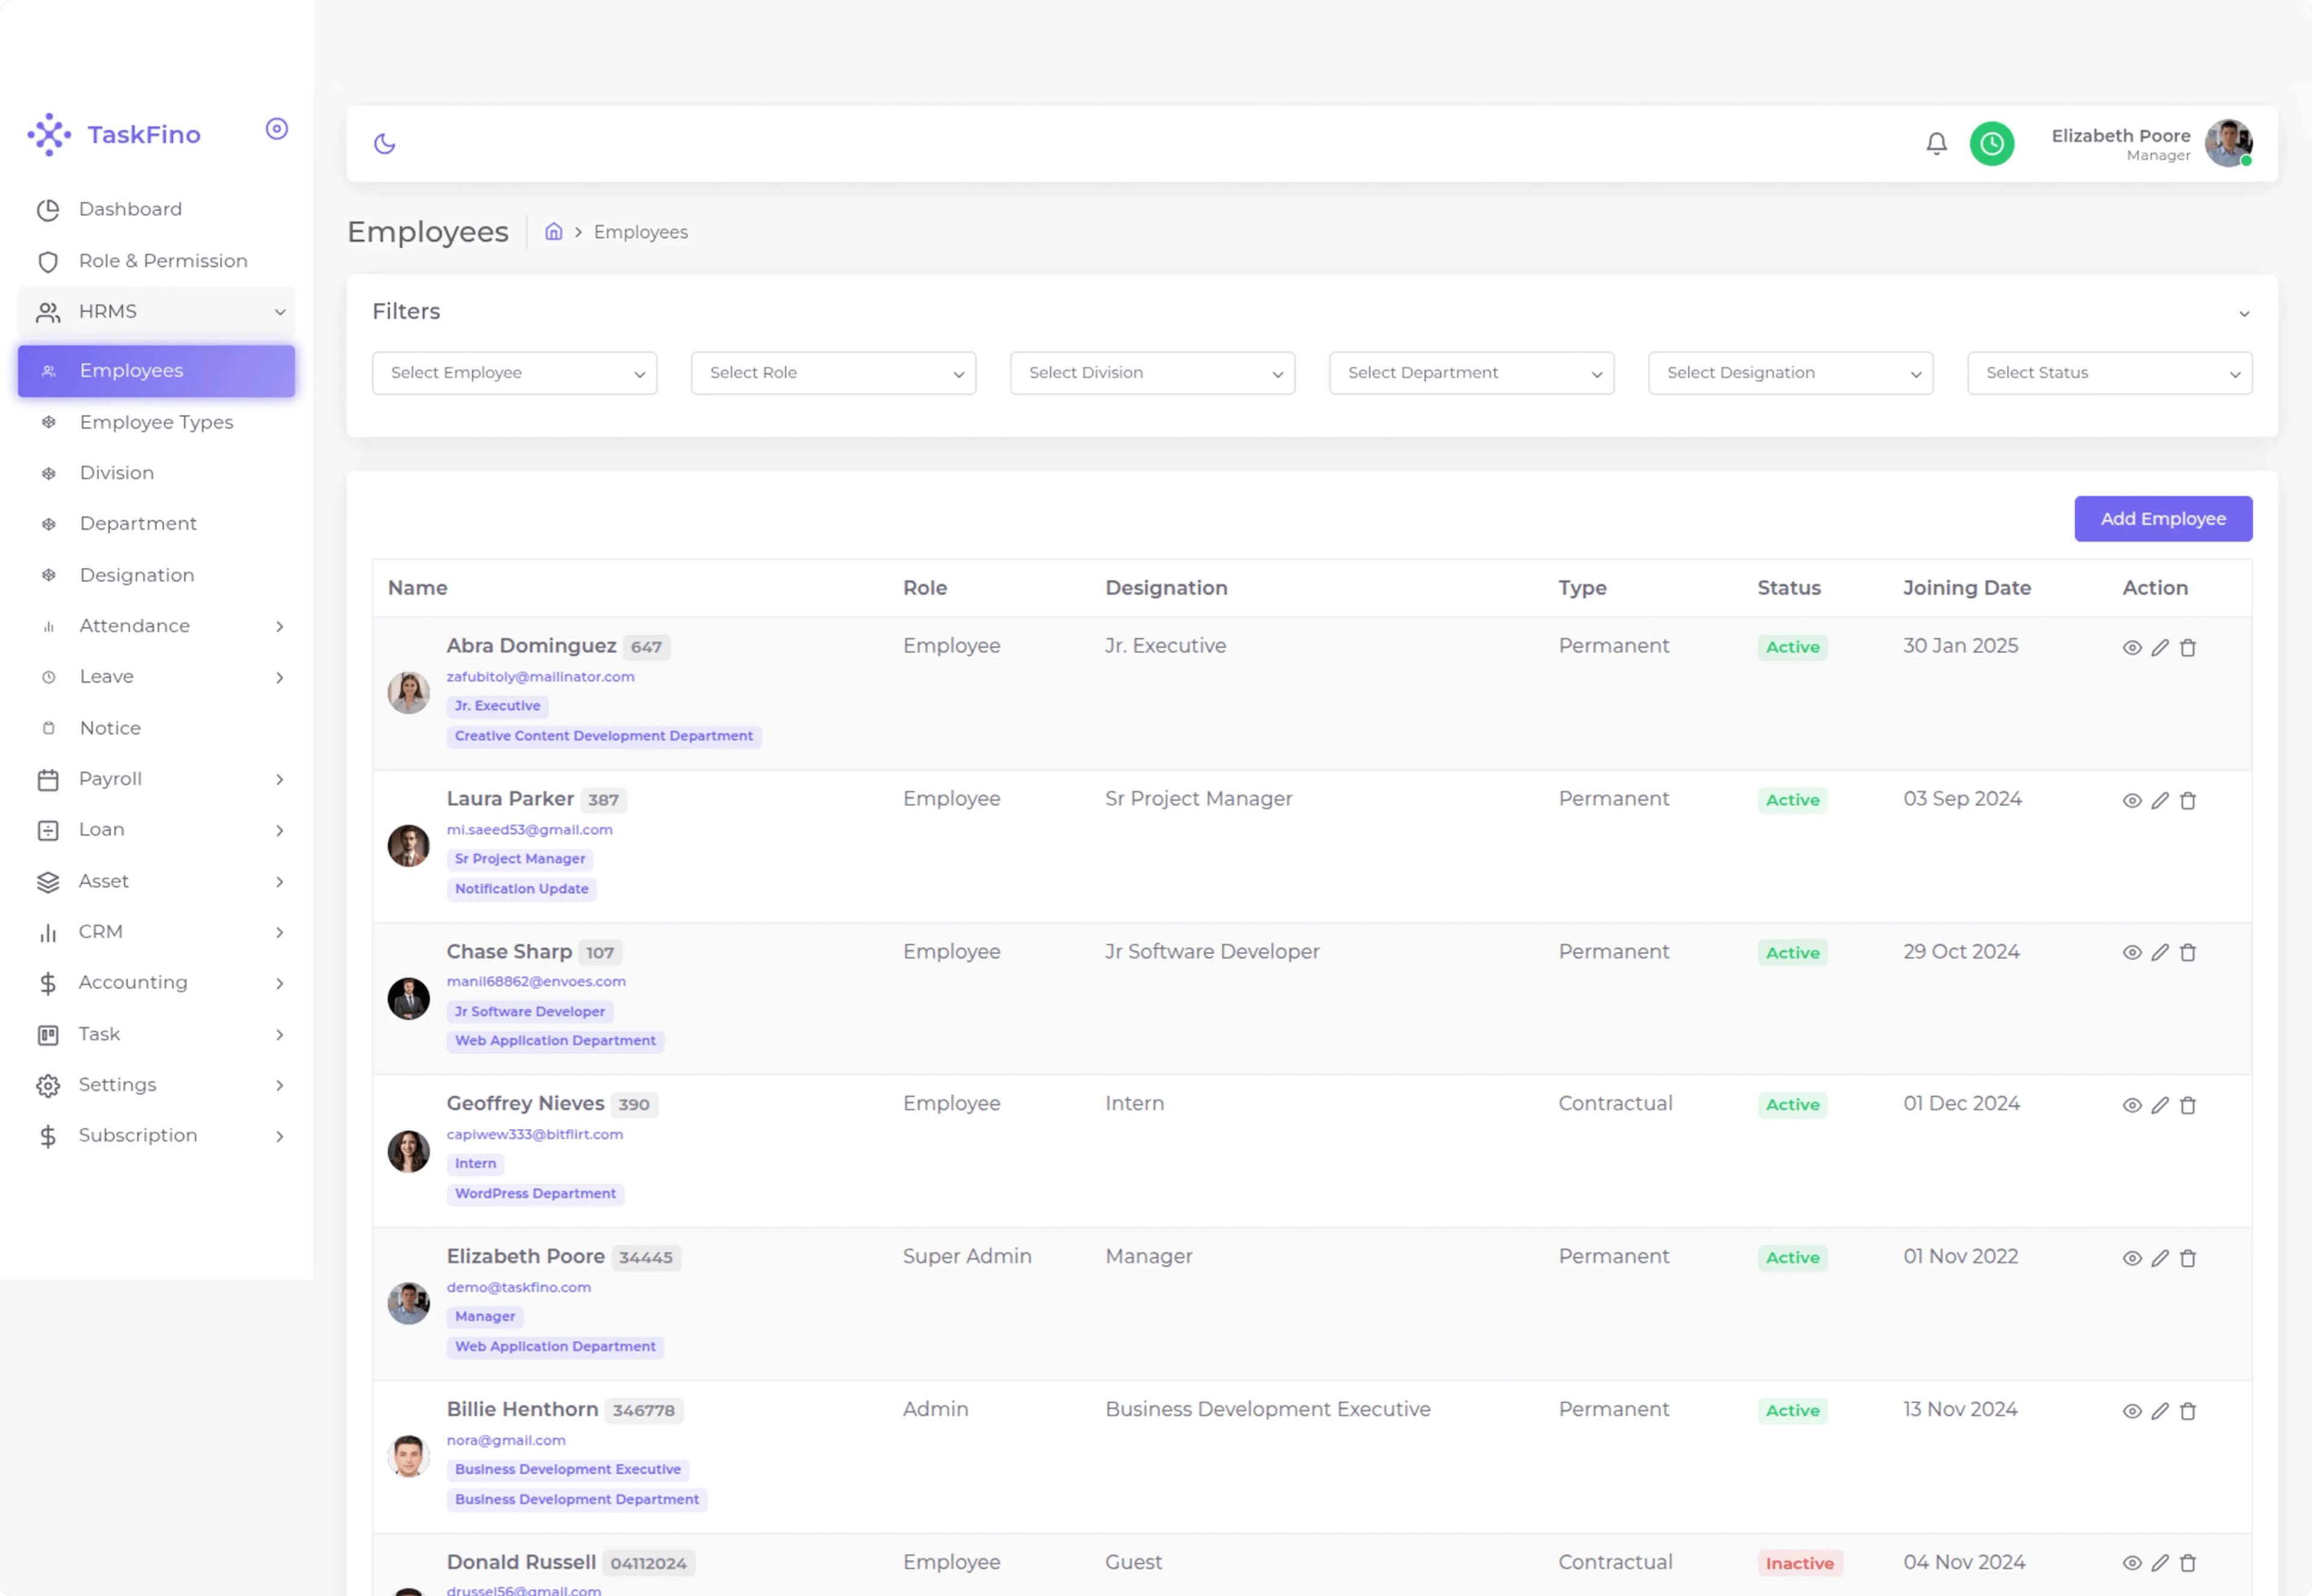The width and height of the screenshot is (2312, 1596).
Task: Toggle dark mode moon icon
Action: (385, 144)
